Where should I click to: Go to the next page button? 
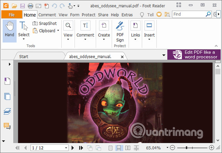pos(72,148)
